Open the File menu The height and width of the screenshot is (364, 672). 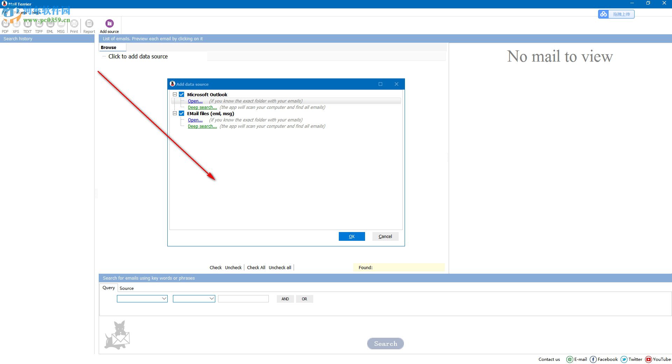click(x=5, y=13)
